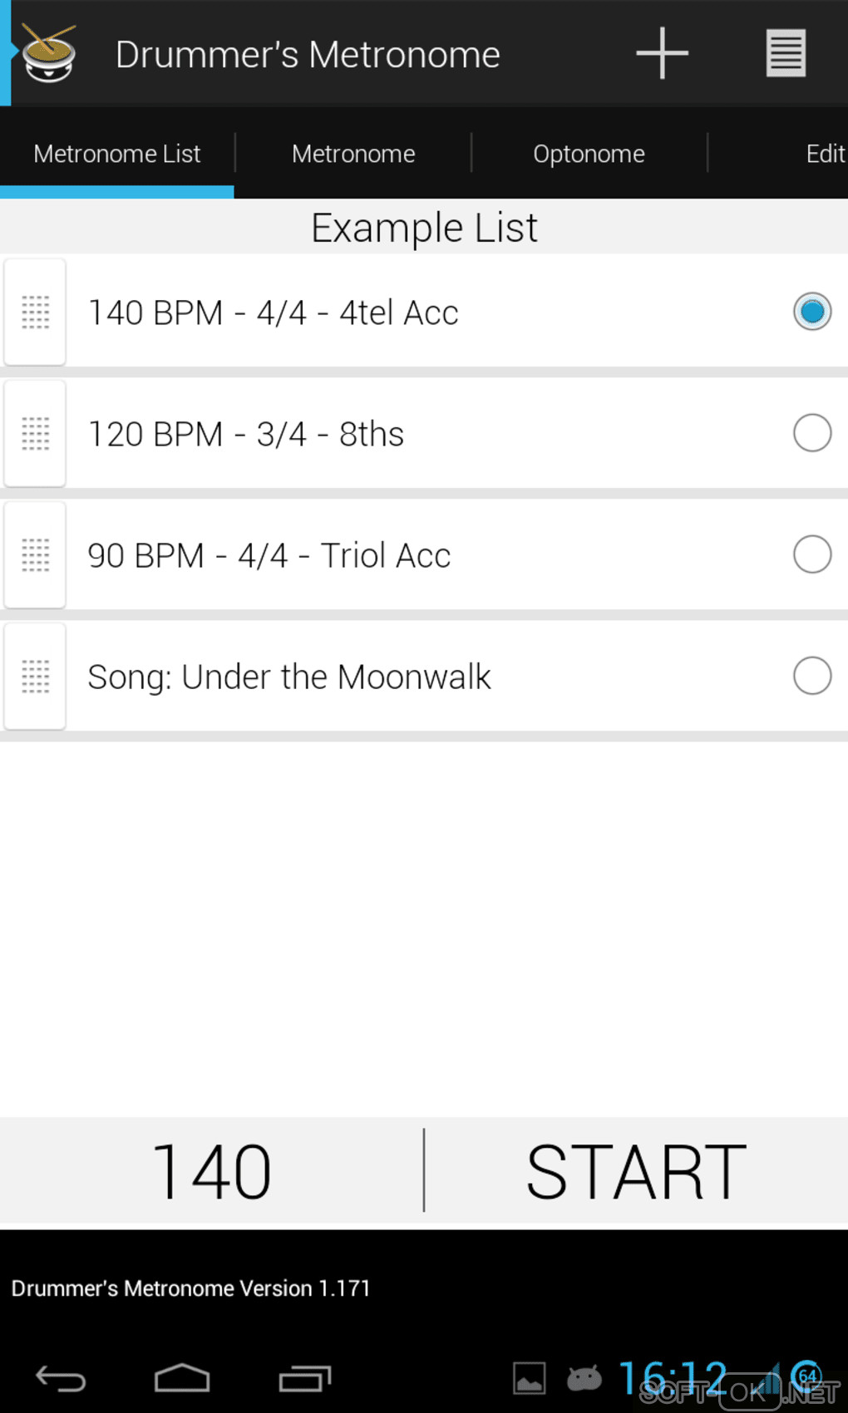Tap the Example List title

click(424, 228)
